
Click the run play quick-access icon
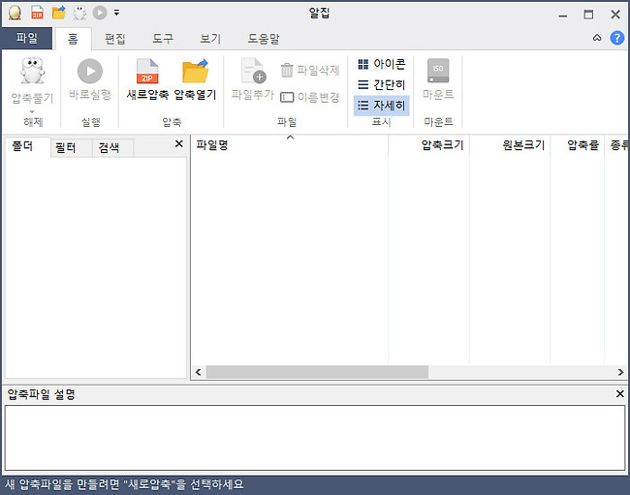pos(100,13)
